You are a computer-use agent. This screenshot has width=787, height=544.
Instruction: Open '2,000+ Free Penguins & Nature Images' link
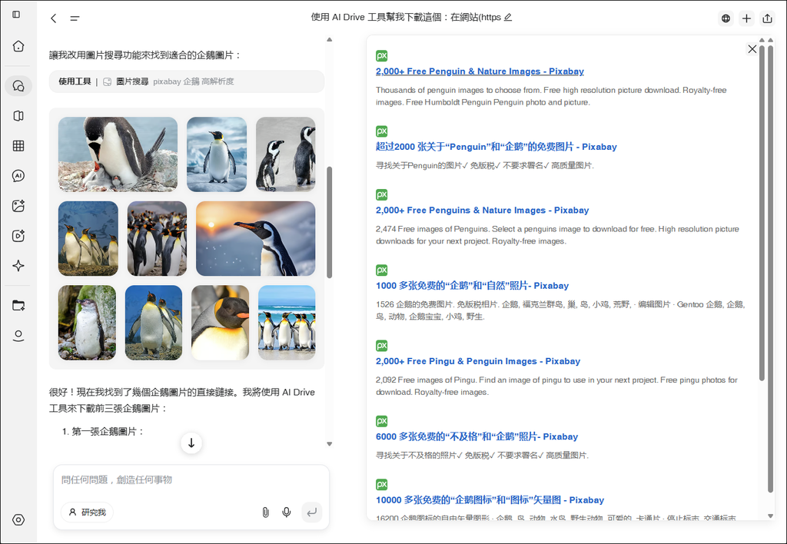tap(483, 211)
